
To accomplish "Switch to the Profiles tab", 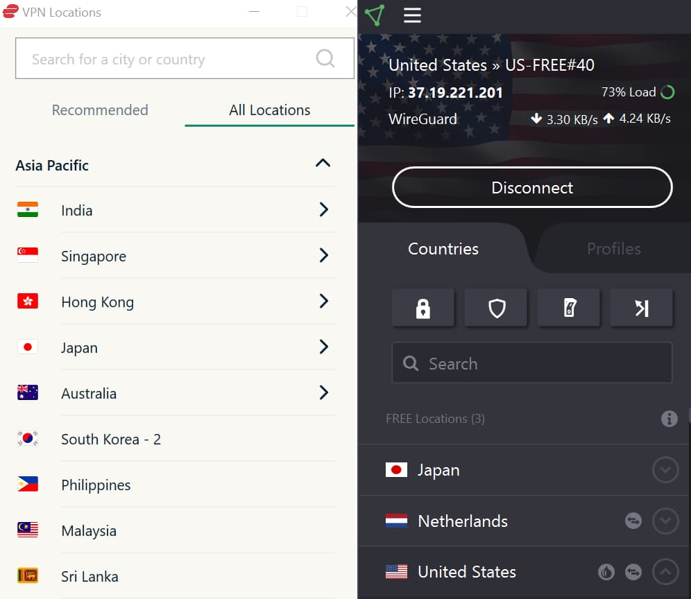I will [x=613, y=249].
